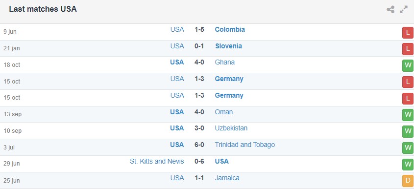This screenshot has height=189, width=414.
Task: Click the orange D badge for Jamaica match
Action: click(408, 181)
